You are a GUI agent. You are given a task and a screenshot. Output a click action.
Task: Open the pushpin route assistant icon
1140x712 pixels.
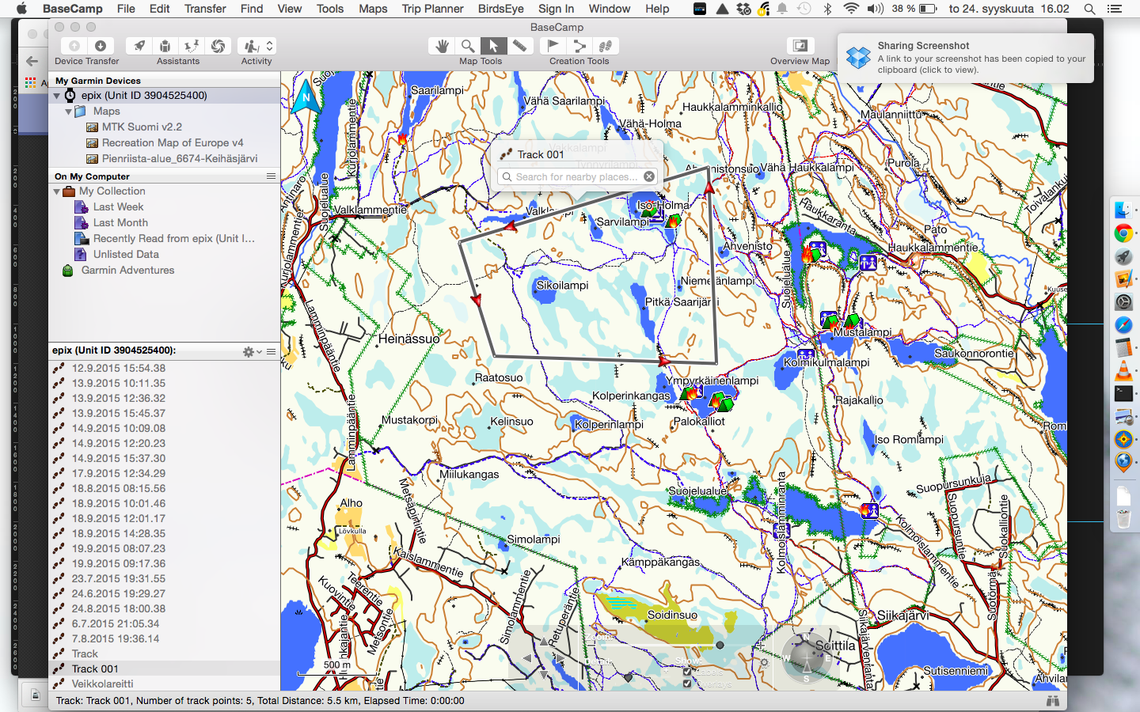pos(191,46)
